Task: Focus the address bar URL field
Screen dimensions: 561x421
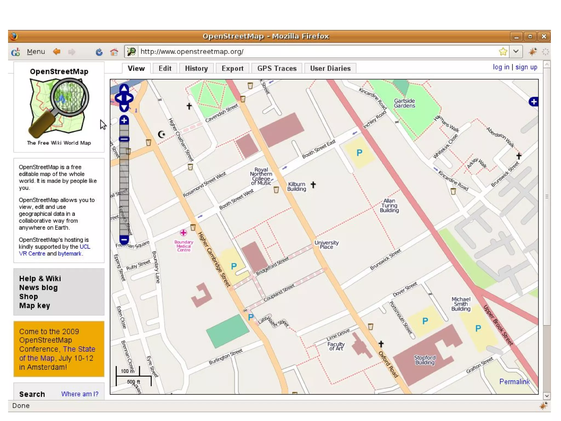Action: point(318,52)
